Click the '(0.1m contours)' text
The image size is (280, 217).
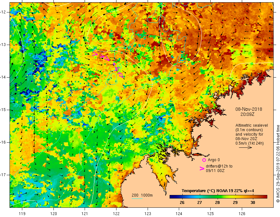tap(249, 130)
